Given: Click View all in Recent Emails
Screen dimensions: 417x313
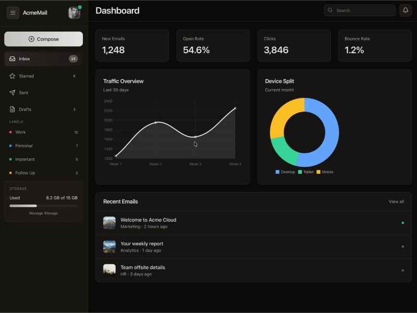Looking at the screenshot, I should click(x=397, y=201).
